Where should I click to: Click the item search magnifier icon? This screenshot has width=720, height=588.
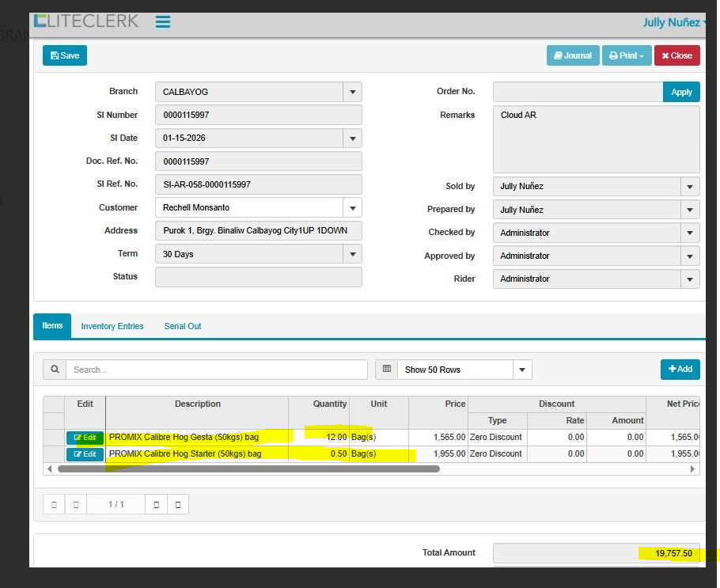[55, 370]
